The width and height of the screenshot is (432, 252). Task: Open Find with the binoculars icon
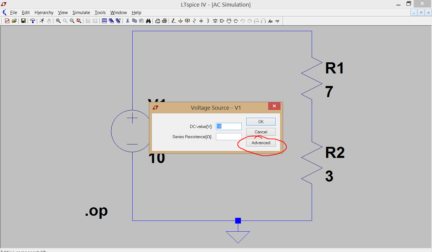click(148, 21)
